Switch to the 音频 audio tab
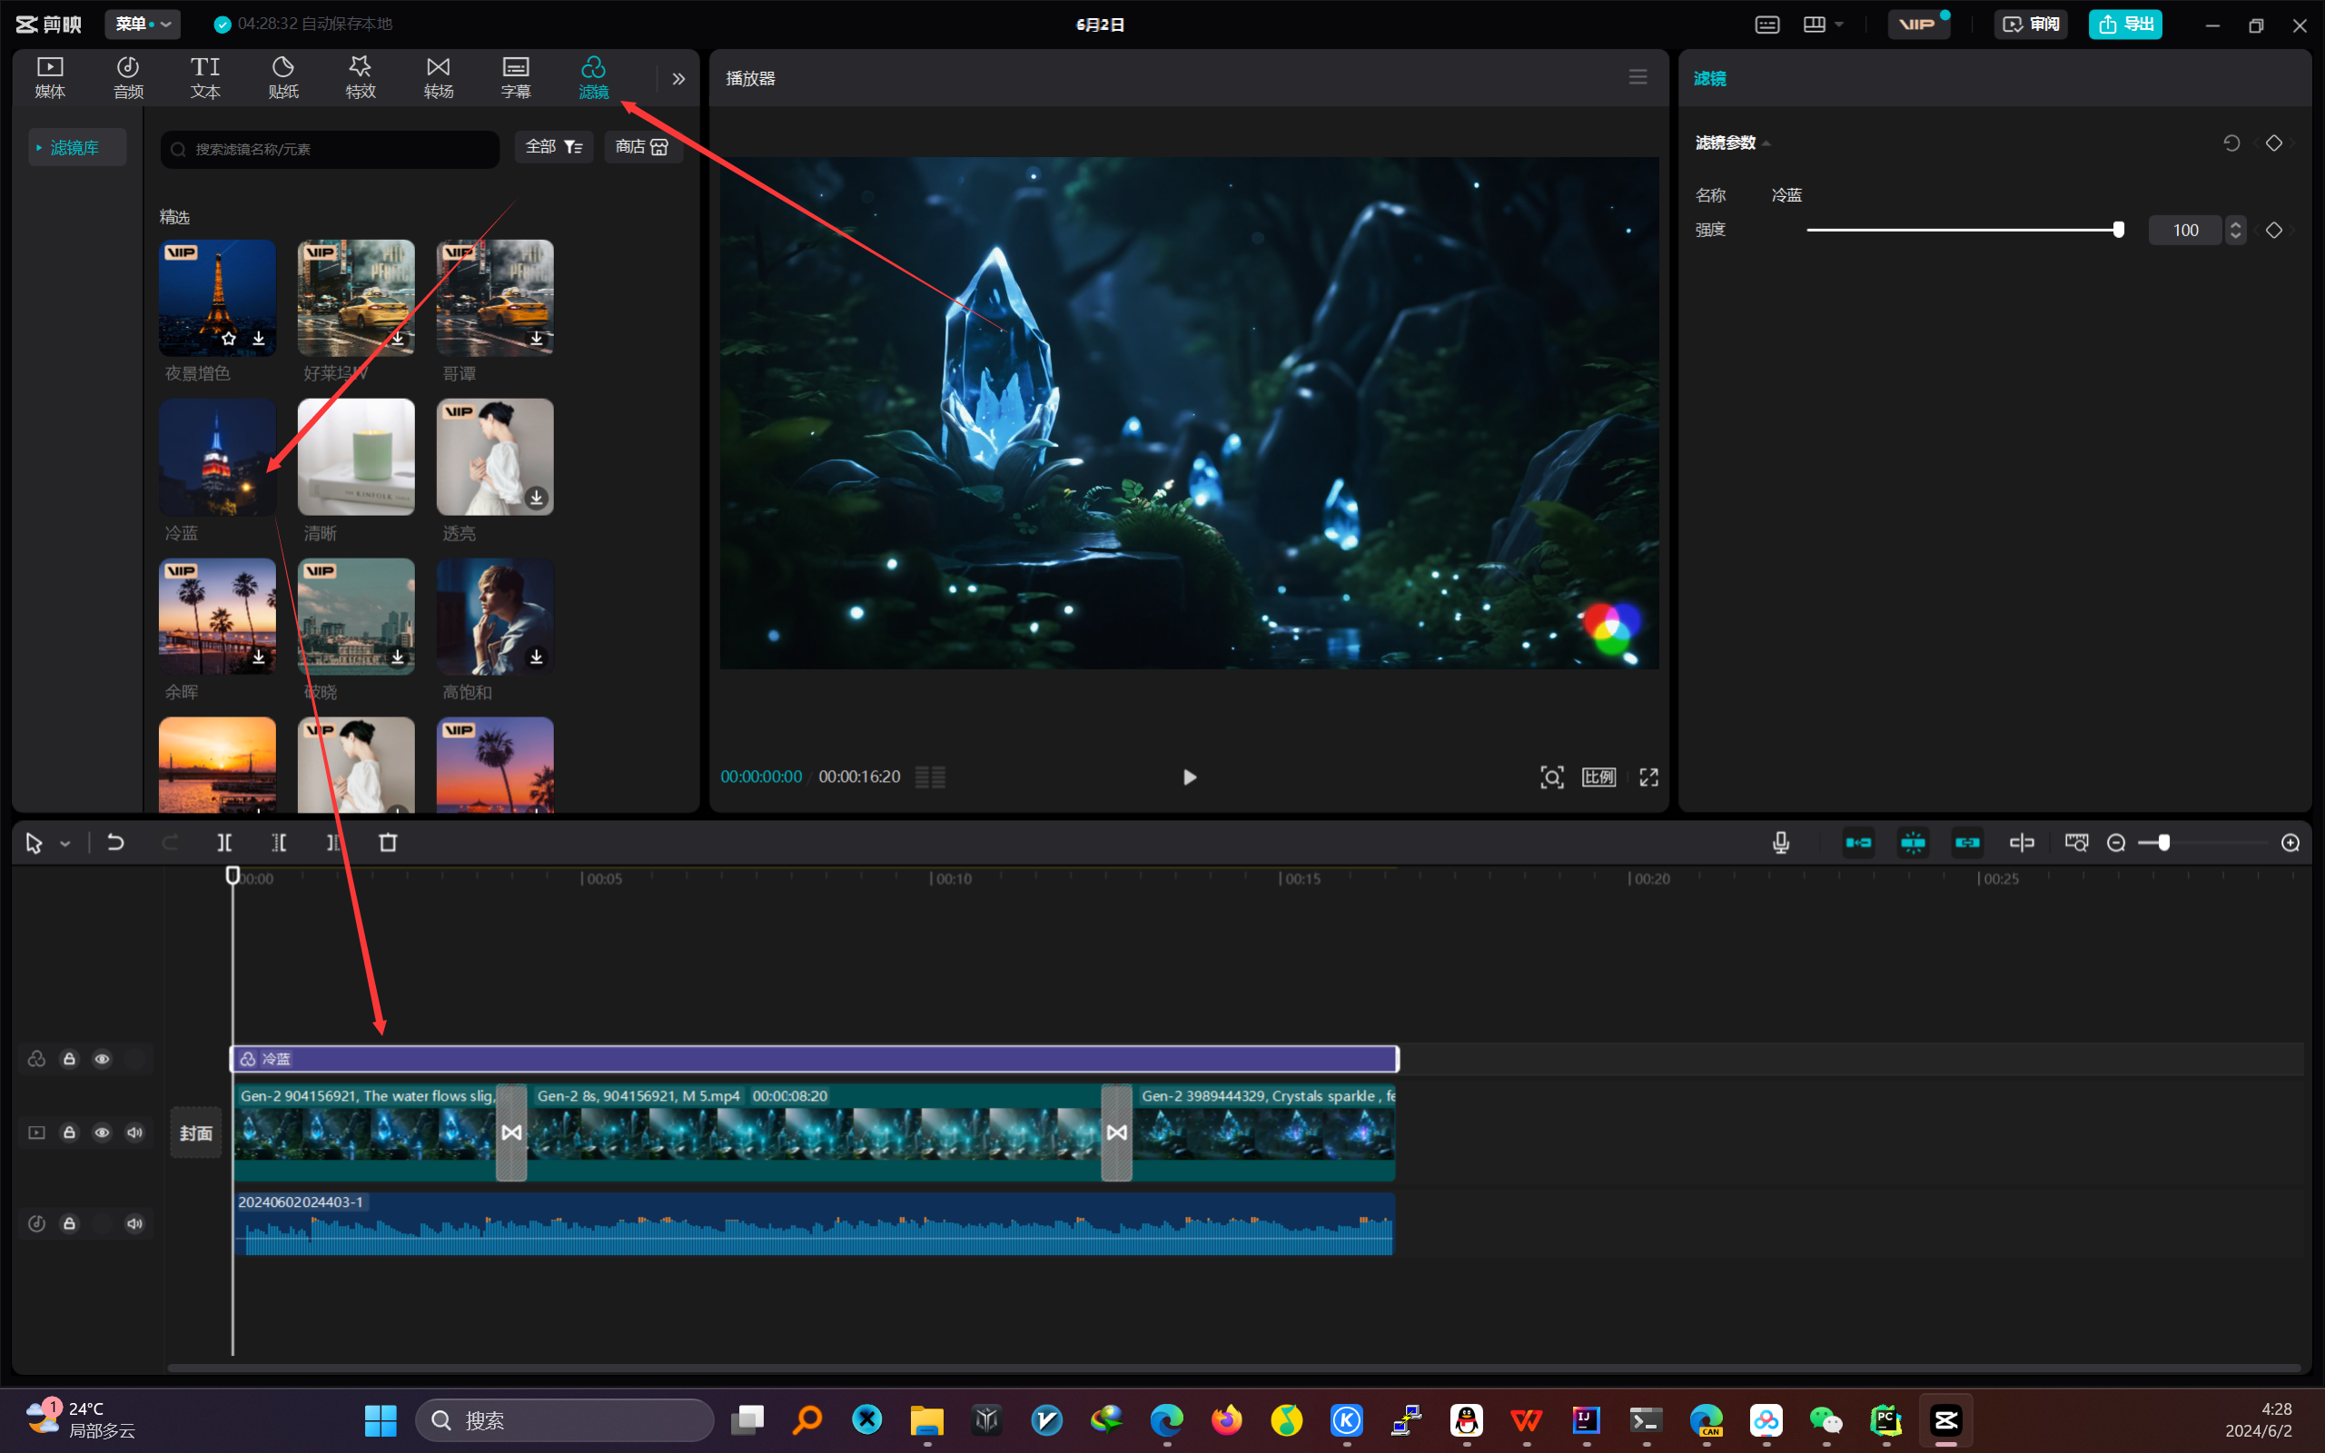The height and width of the screenshot is (1453, 2325). tap(128, 77)
